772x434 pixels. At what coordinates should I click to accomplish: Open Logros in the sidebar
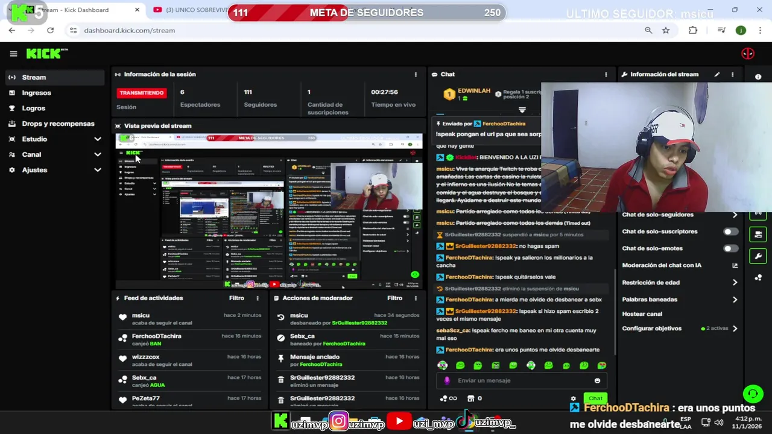(56, 108)
